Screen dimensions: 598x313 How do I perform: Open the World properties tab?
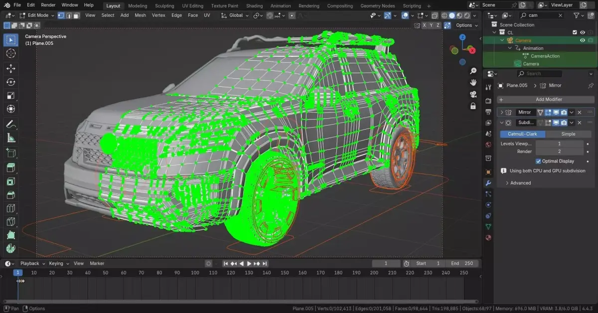point(488,145)
